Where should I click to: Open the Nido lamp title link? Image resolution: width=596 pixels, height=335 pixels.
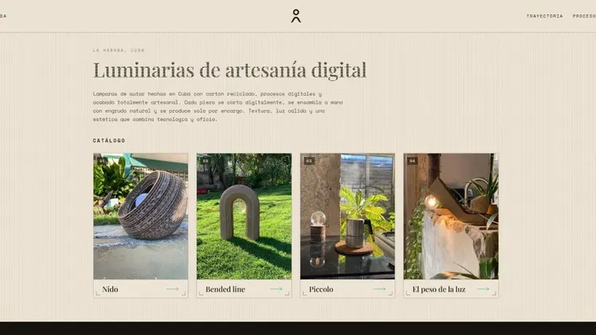110,289
